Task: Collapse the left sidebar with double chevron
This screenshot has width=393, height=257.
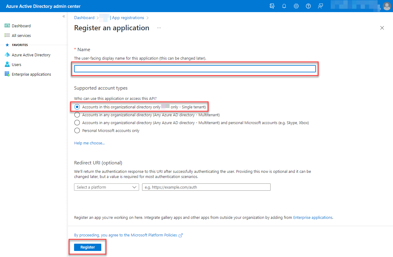Action: coord(64,16)
